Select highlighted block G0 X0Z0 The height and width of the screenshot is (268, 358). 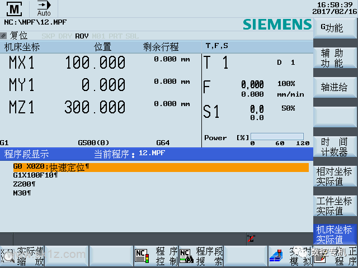[x=161, y=167]
